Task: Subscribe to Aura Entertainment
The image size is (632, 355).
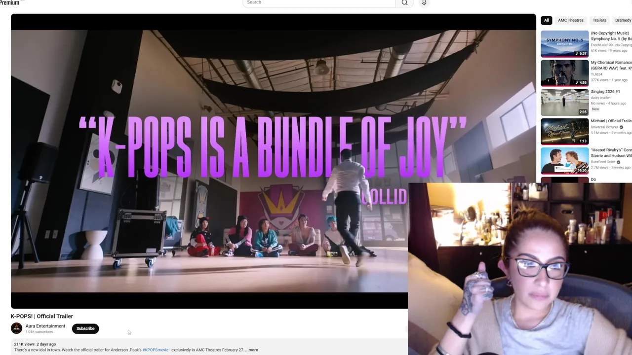Action: pyautogui.click(x=85, y=328)
